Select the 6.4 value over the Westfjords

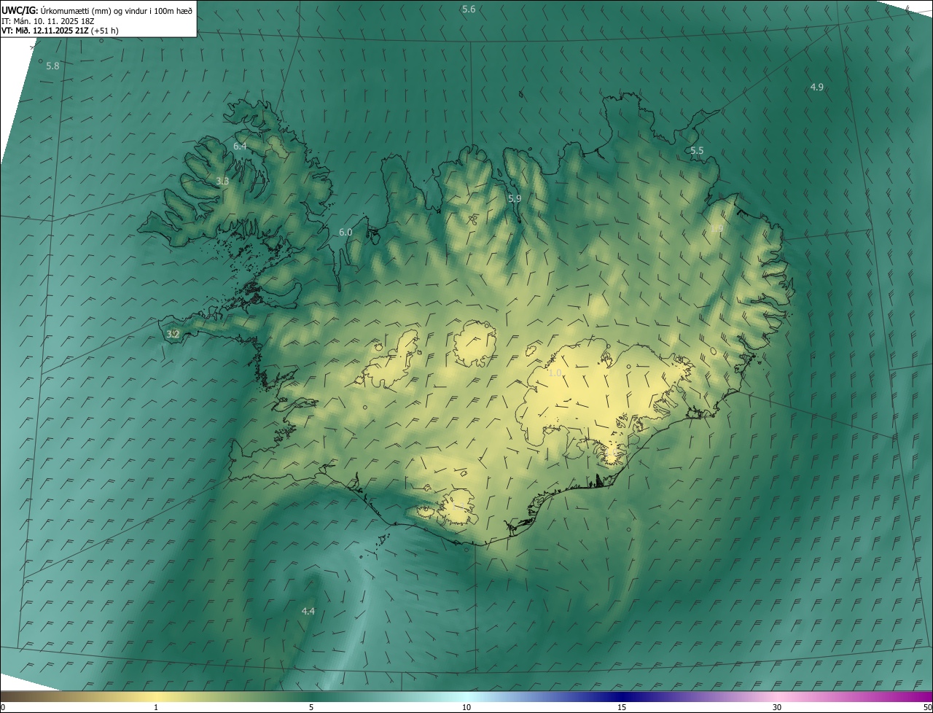(240, 146)
